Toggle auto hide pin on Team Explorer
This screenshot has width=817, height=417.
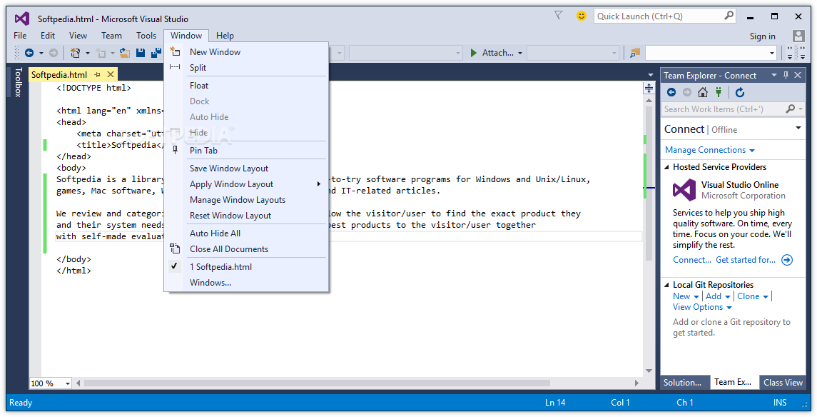pyautogui.click(x=786, y=75)
